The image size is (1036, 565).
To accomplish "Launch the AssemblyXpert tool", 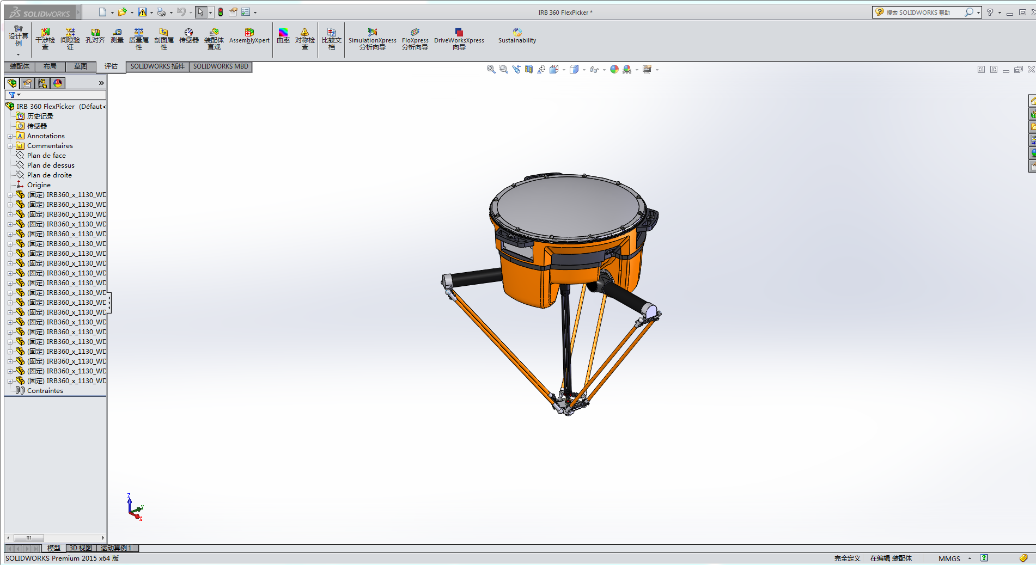I will coord(249,36).
